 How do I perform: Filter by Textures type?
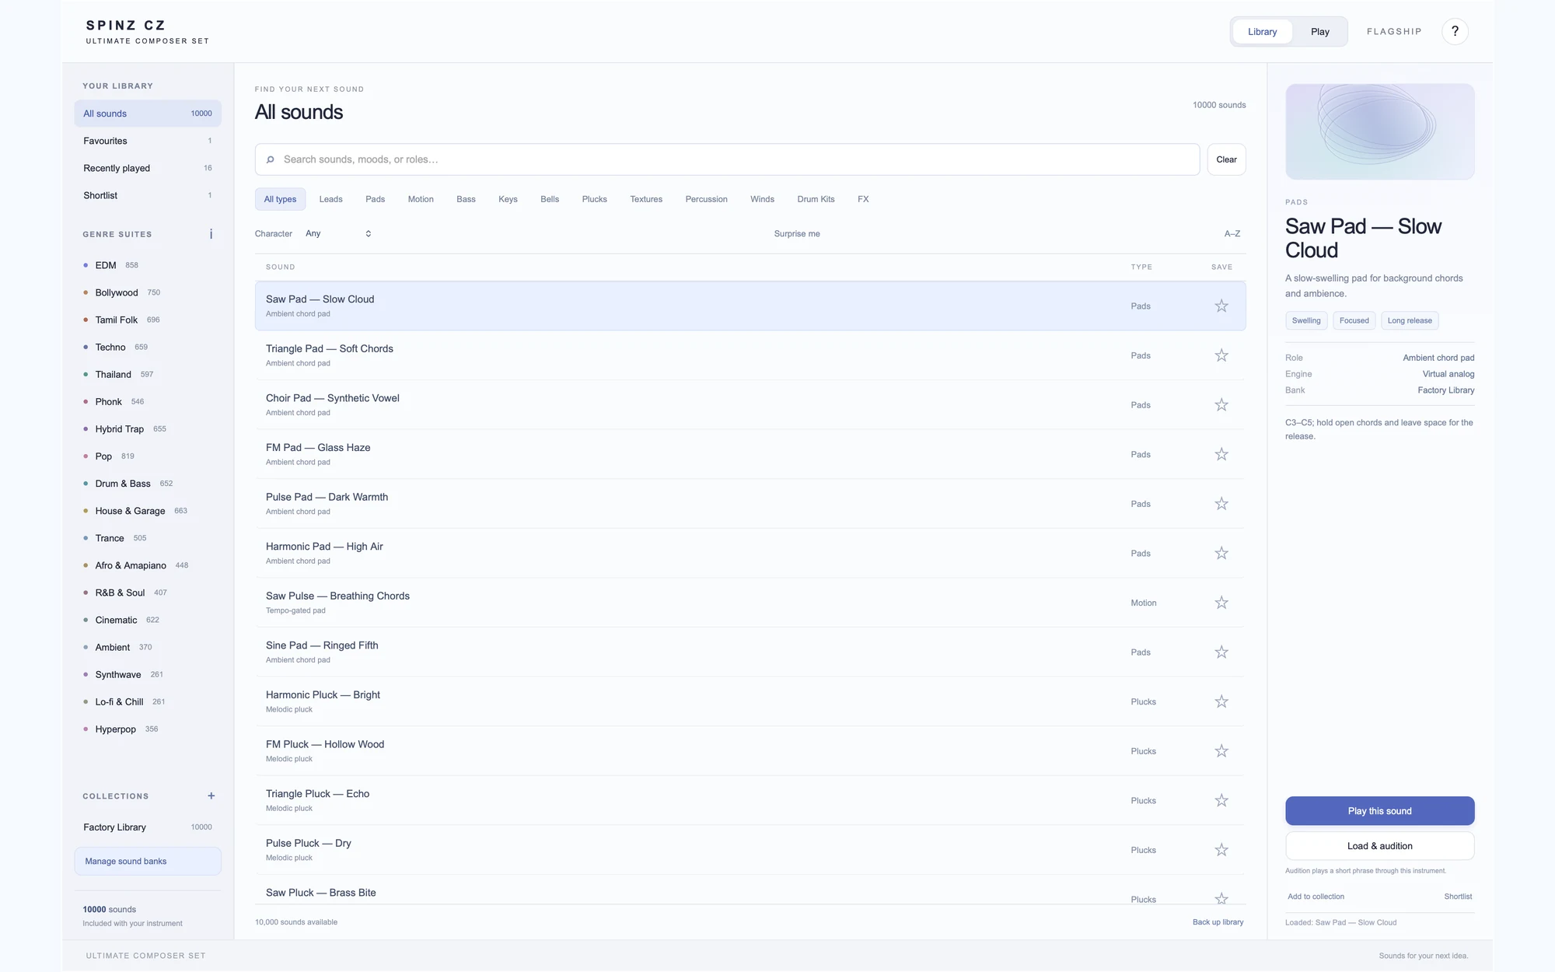[x=646, y=199]
